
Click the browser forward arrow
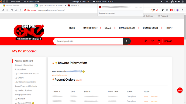point(7,10)
